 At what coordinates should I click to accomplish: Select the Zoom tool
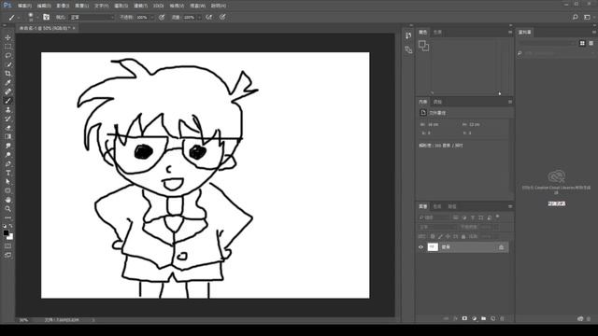(7, 209)
